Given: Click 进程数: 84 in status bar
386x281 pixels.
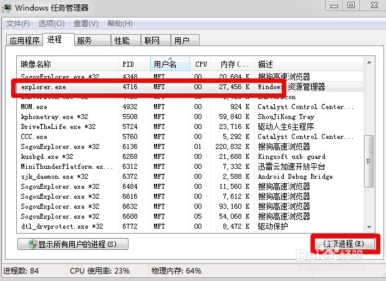Looking at the screenshot, I should click(21, 271).
